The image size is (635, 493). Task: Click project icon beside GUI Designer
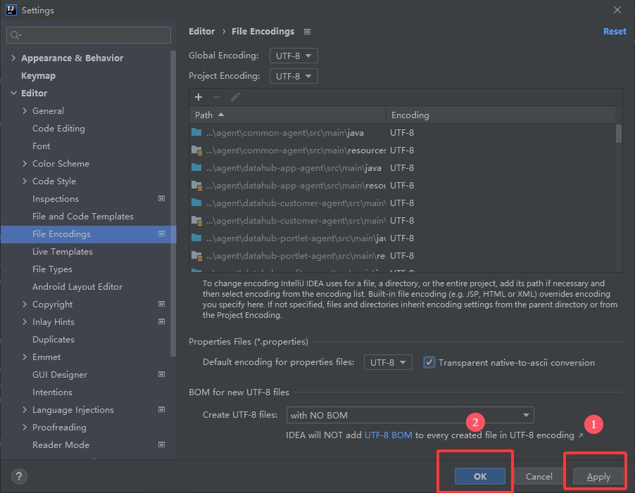point(162,375)
